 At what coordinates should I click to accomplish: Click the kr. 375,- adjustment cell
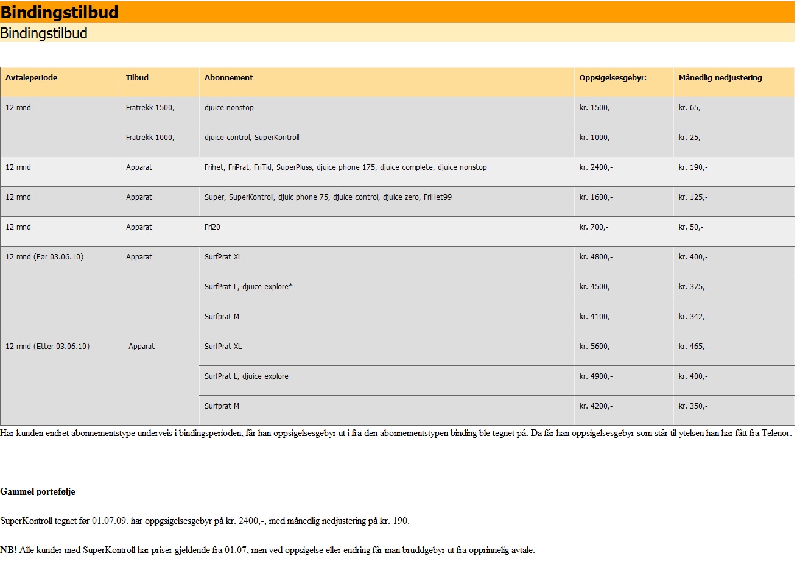tap(734, 291)
